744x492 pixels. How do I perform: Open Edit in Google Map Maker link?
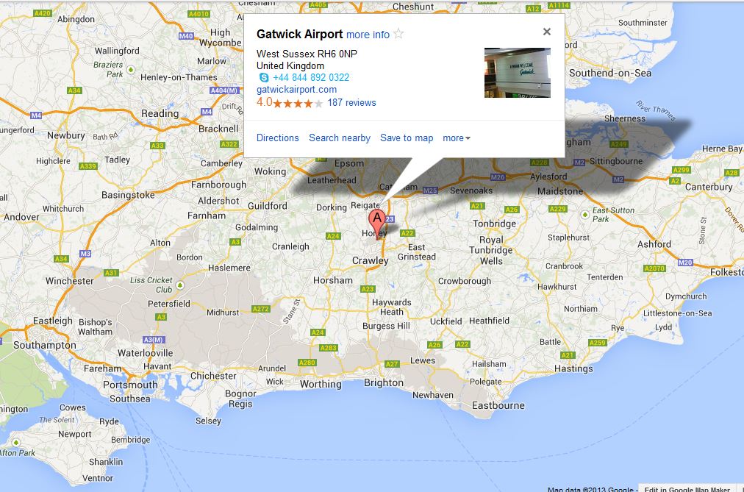point(687,488)
